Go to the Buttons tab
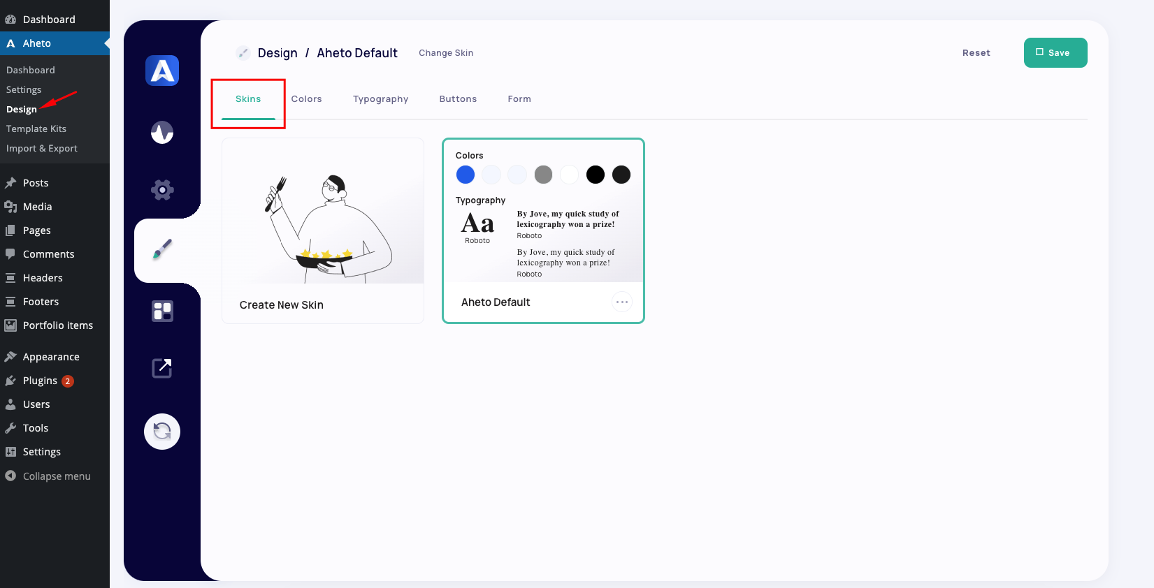1154x588 pixels. pyautogui.click(x=459, y=99)
